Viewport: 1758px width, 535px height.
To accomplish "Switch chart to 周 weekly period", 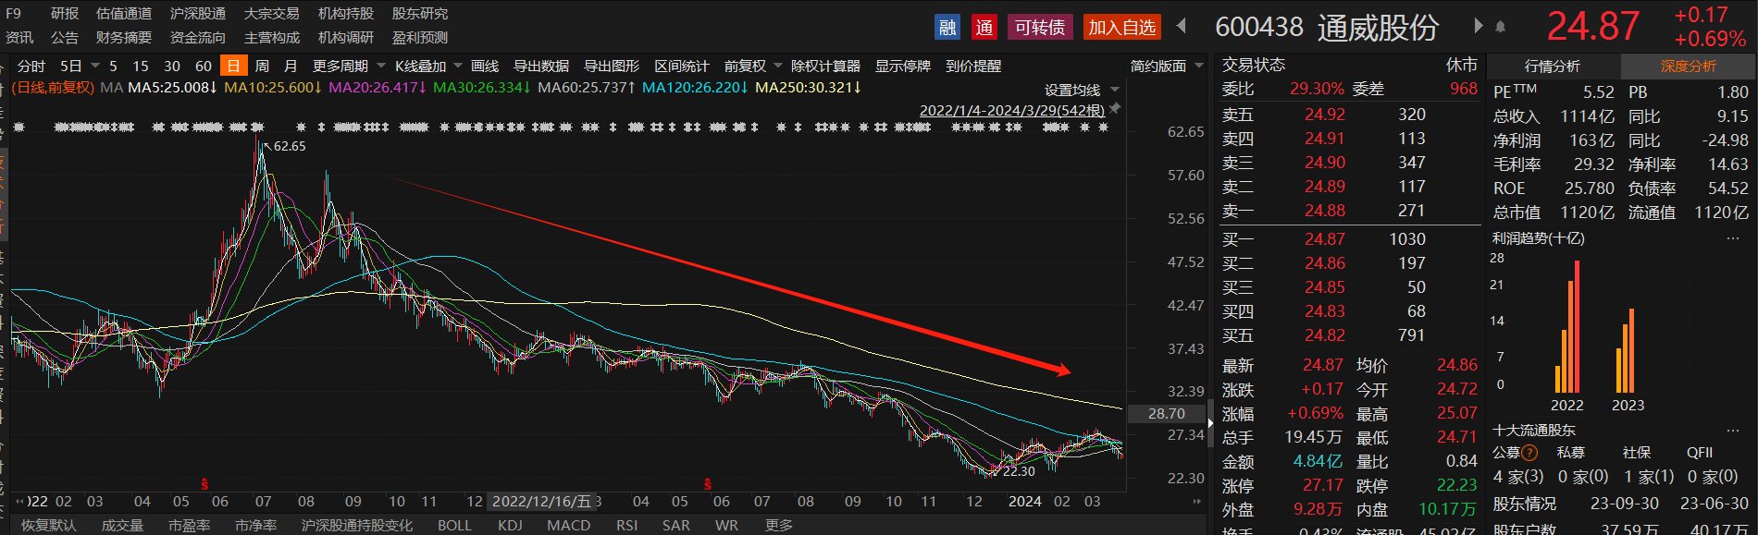I will [262, 67].
